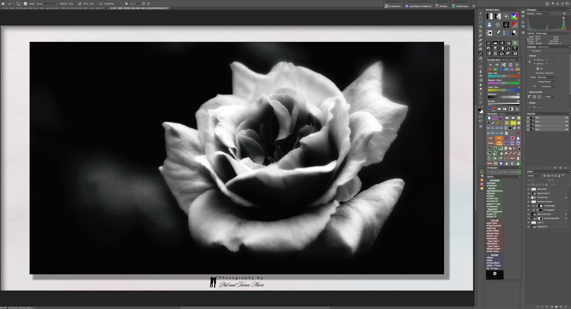
Task: Click the Flatten button
Action: tap(490, 143)
